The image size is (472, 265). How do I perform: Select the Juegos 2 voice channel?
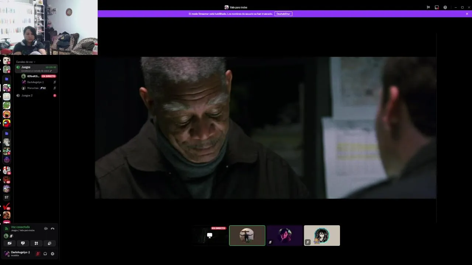click(x=36, y=95)
